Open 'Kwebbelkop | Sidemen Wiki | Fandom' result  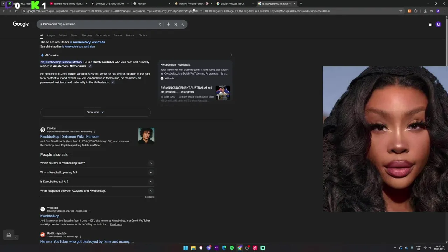pyautogui.click(x=70, y=136)
